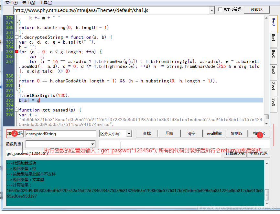Image resolution: width=280 pixels, height=214 pixels.
Task: Click the 代码加载成功 output line
Action: coord(21,163)
